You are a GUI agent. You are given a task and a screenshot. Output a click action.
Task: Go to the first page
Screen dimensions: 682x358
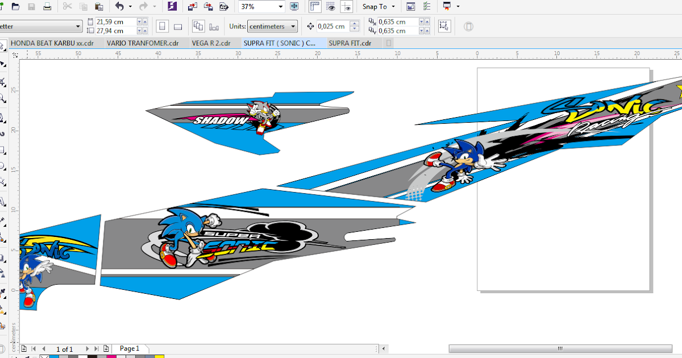click(x=34, y=348)
